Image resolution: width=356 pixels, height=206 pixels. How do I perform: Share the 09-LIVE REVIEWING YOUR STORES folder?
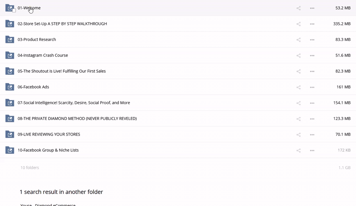[x=298, y=134]
